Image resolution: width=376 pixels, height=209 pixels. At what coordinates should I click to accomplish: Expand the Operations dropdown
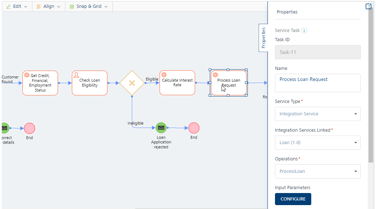point(318,171)
